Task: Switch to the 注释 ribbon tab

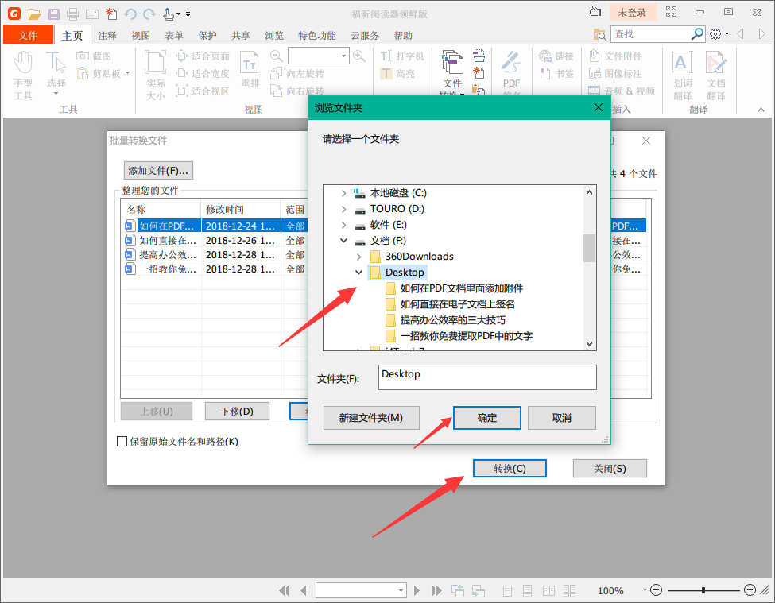Action: (108, 35)
